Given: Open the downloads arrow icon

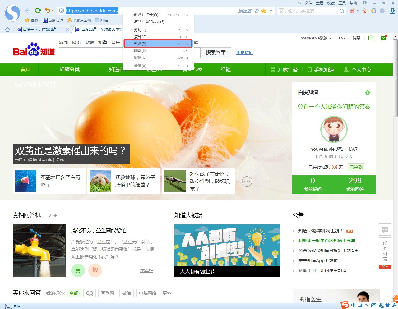Looking at the screenshot, I should tap(392, 11).
